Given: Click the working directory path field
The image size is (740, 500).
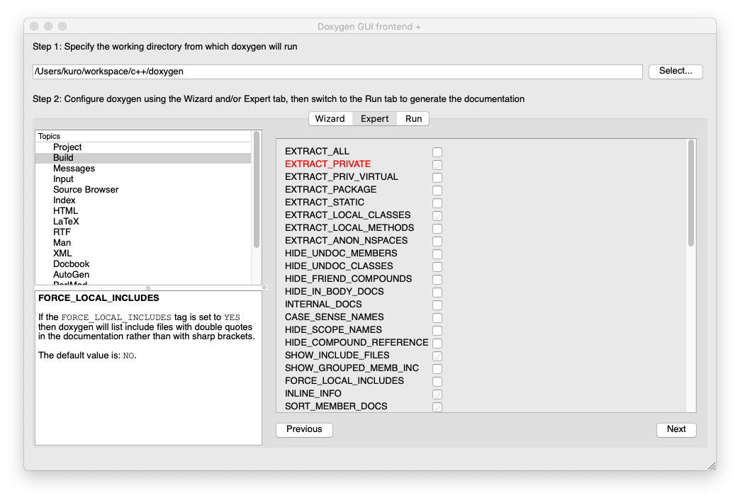Looking at the screenshot, I should coord(337,72).
